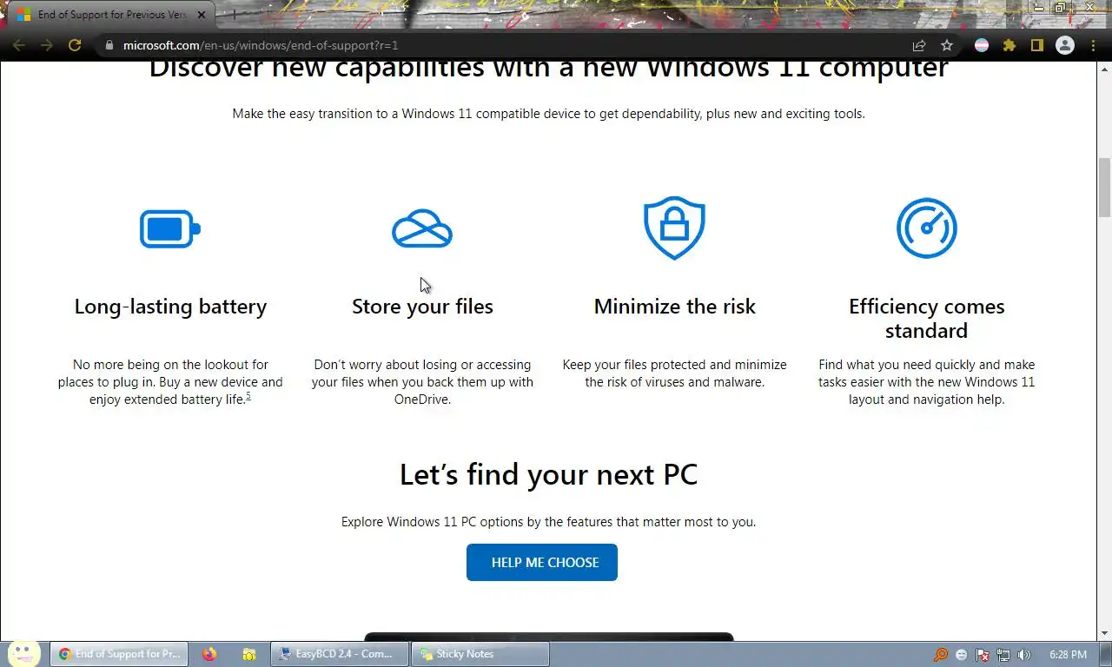
Task: Share this page from the address bar
Action: click(919, 45)
